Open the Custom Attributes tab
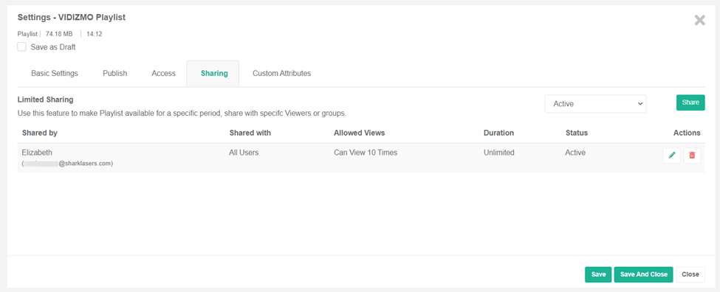The image size is (720, 292). [281, 73]
